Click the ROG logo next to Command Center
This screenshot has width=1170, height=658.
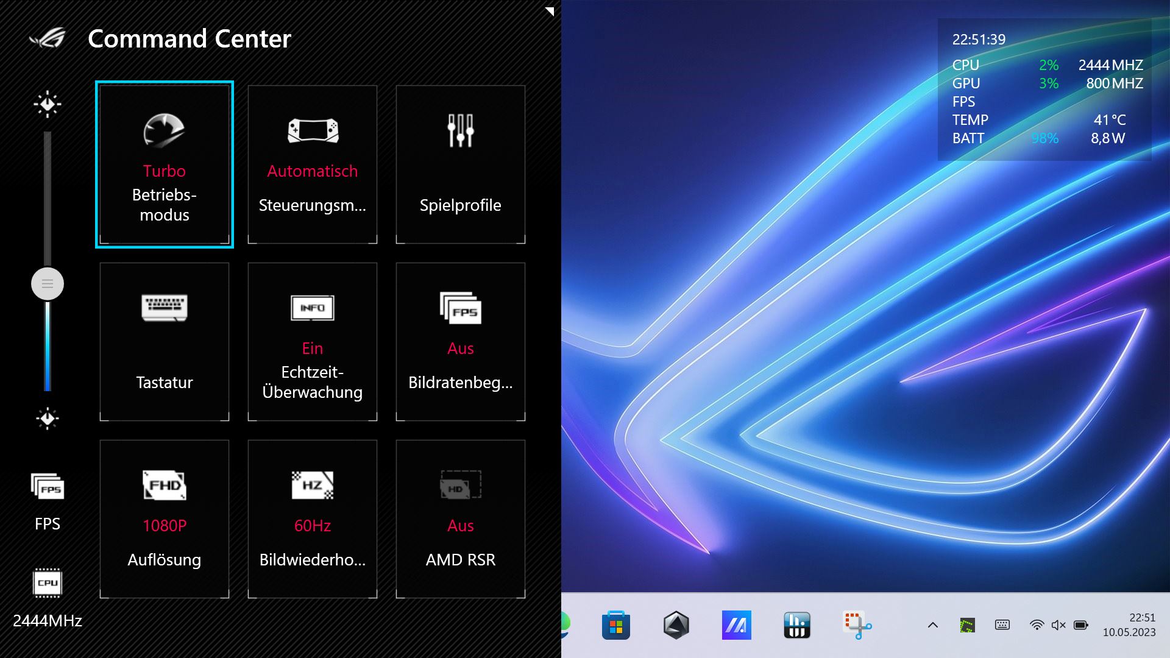click(x=48, y=38)
